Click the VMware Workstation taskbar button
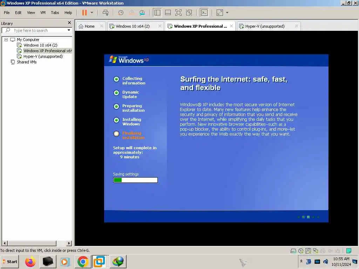 tap(99, 261)
